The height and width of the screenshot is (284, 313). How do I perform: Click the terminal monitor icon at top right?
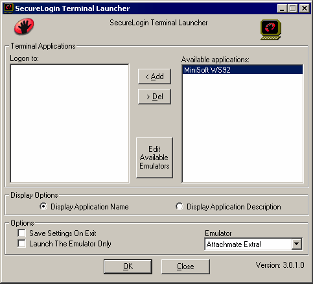271,30
